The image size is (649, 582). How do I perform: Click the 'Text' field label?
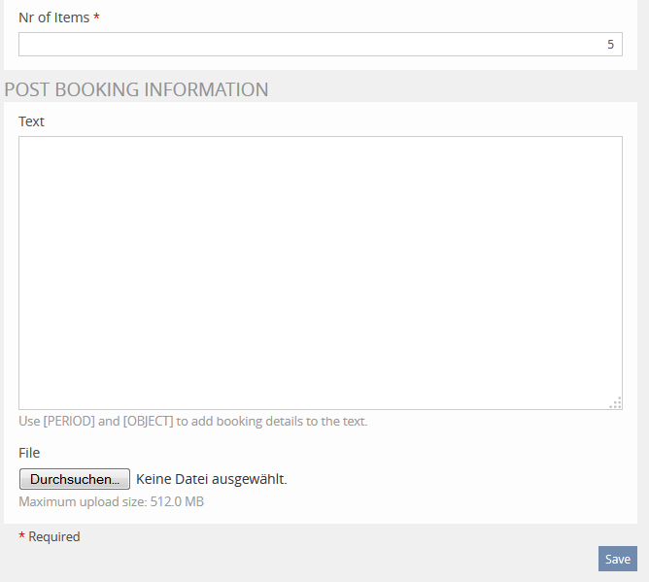[x=32, y=121]
